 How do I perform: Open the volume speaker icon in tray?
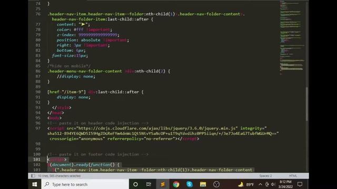point(273,184)
